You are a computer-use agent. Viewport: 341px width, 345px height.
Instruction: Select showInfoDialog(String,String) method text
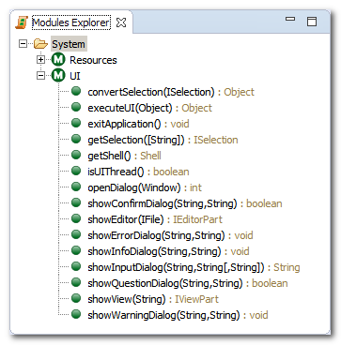[155, 251]
